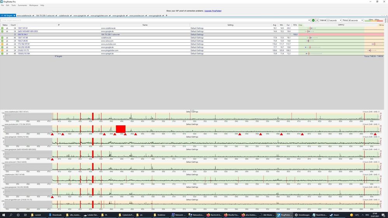
Task: Click the 3 hours label on www.vodafone.de graph
Action: [370, 112]
